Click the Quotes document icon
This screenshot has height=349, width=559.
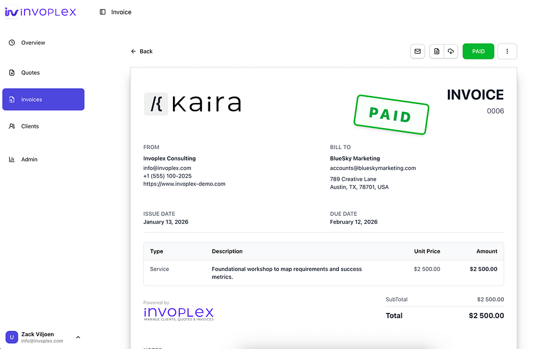pos(12,73)
